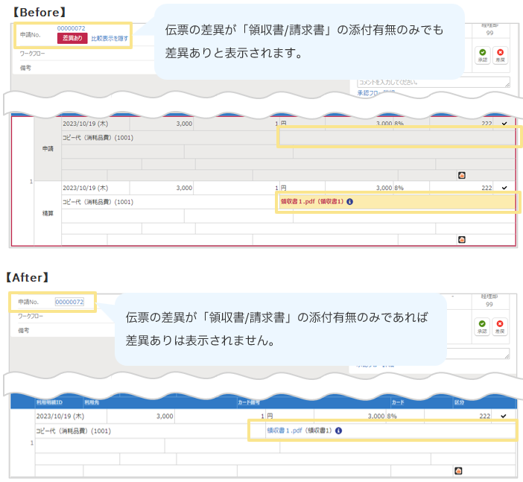Click the 承認 approve icon in Before panel
Viewport: 523px width, 482px height.
(x=482, y=54)
